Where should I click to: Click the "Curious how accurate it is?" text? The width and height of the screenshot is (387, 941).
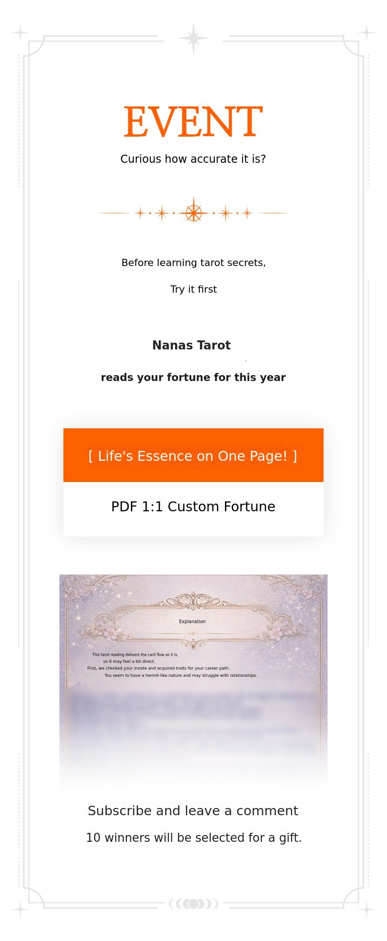193,159
